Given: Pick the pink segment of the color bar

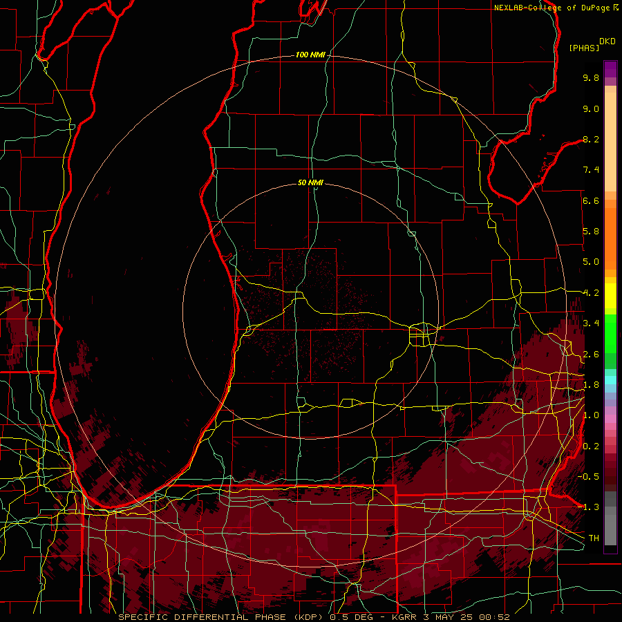Looking at the screenshot, I should [610, 419].
